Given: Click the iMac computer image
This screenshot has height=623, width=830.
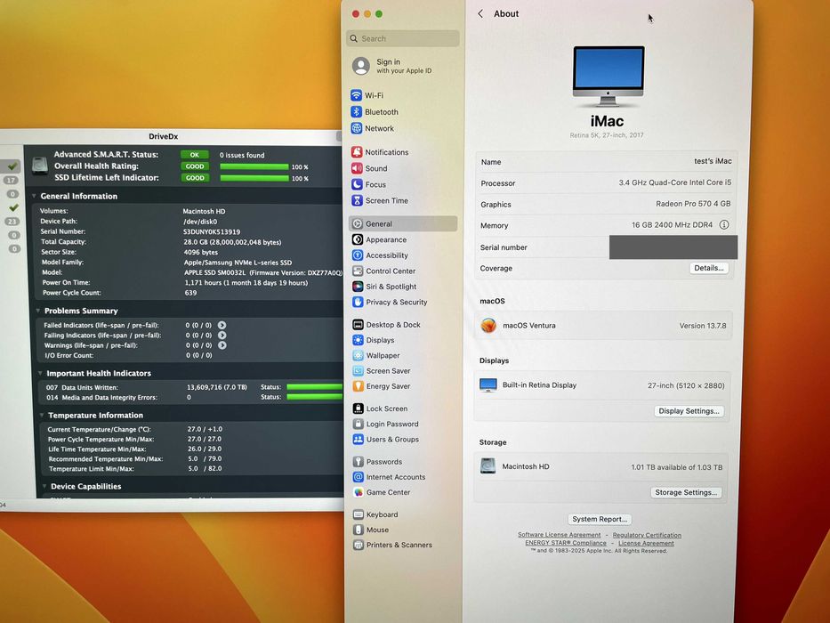Looking at the screenshot, I should (x=608, y=76).
